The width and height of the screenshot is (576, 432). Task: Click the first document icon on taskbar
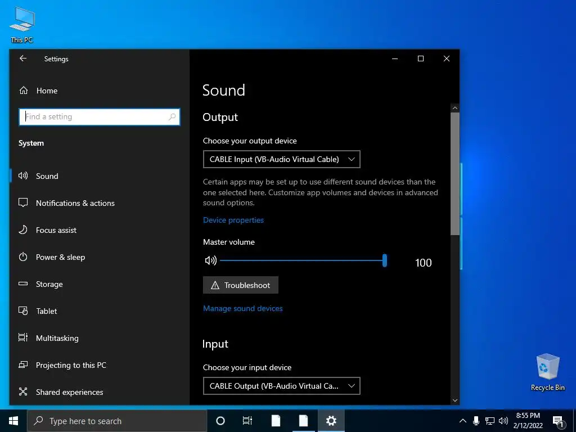pyautogui.click(x=276, y=421)
